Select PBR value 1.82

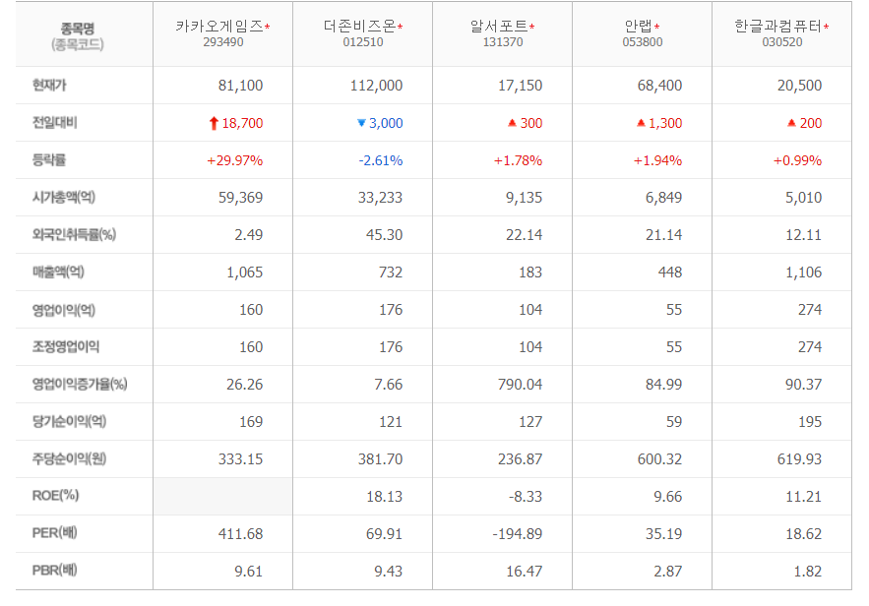pos(807,572)
